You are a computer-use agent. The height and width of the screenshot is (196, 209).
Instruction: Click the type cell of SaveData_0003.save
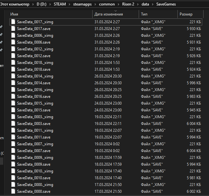click(152, 124)
